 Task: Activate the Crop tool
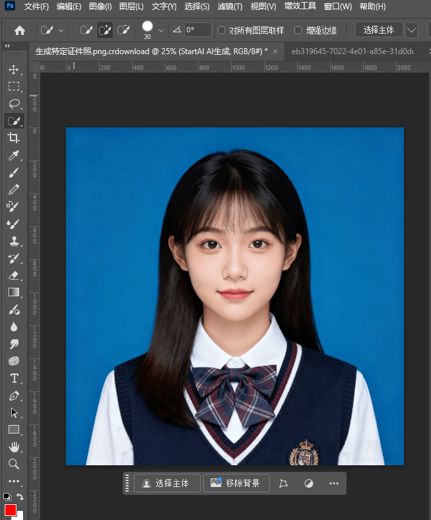pos(13,138)
